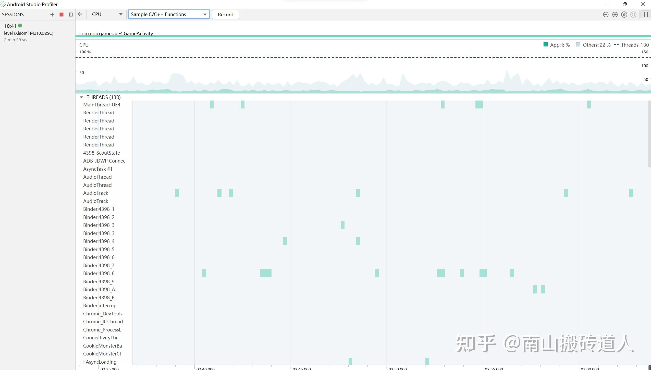This screenshot has height=370, width=651.
Task: Attach to live data with frame icon
Action: pos(634,15)
